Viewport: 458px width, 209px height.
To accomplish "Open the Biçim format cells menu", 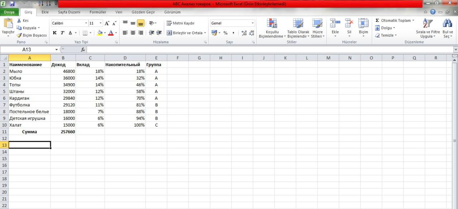I will coord(363,28).
